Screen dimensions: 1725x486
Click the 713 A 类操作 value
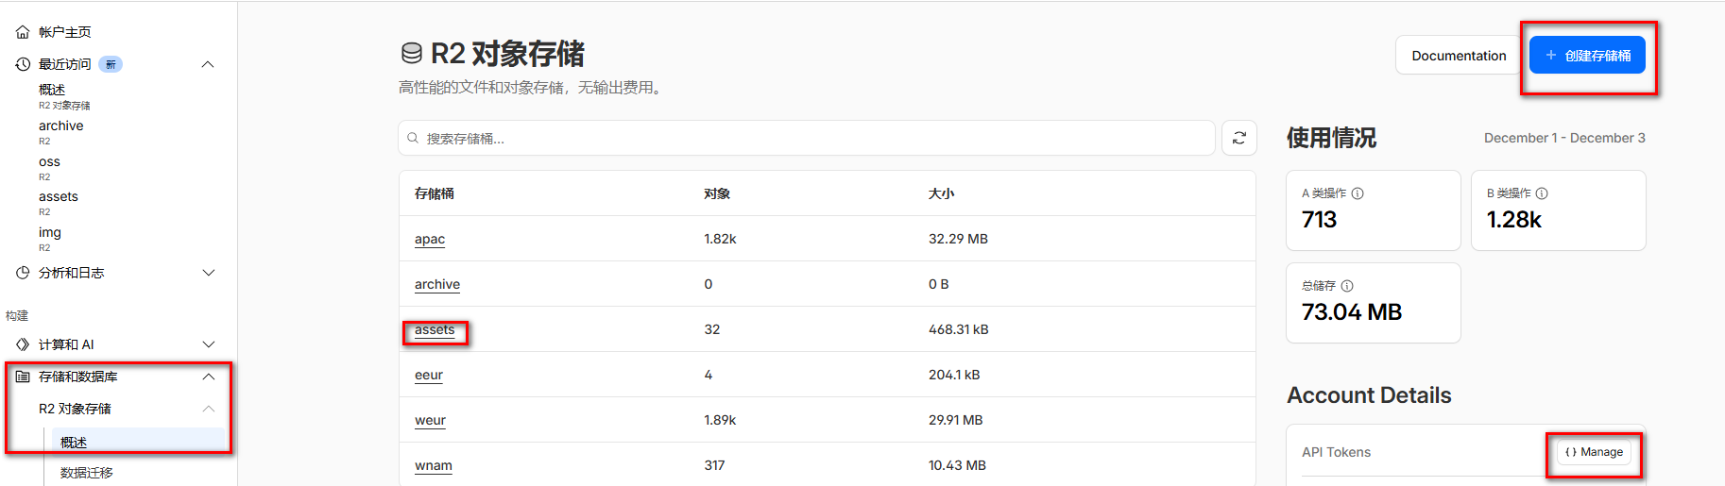pos(1320,220)
